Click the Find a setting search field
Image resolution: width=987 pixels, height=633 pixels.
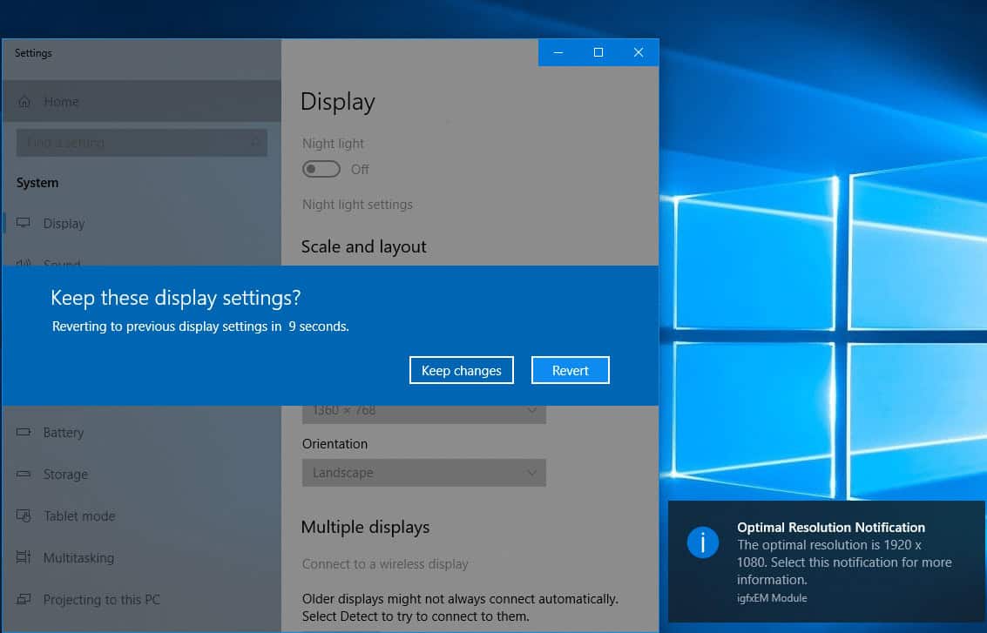[141, 143]
